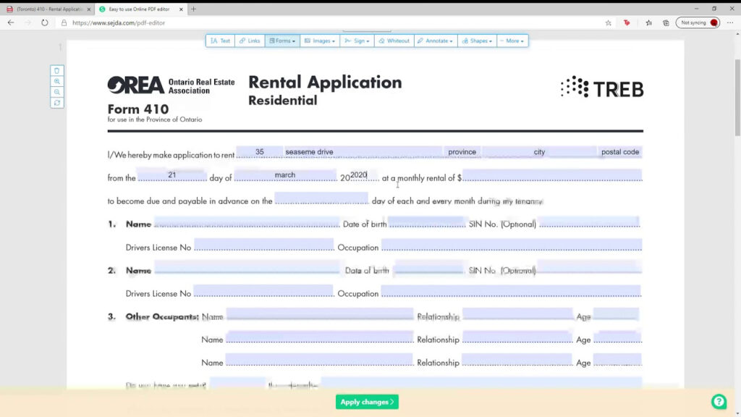Screen dimensions: 741x417
Task: Click the Apply changes button
Action: (367, 402)
